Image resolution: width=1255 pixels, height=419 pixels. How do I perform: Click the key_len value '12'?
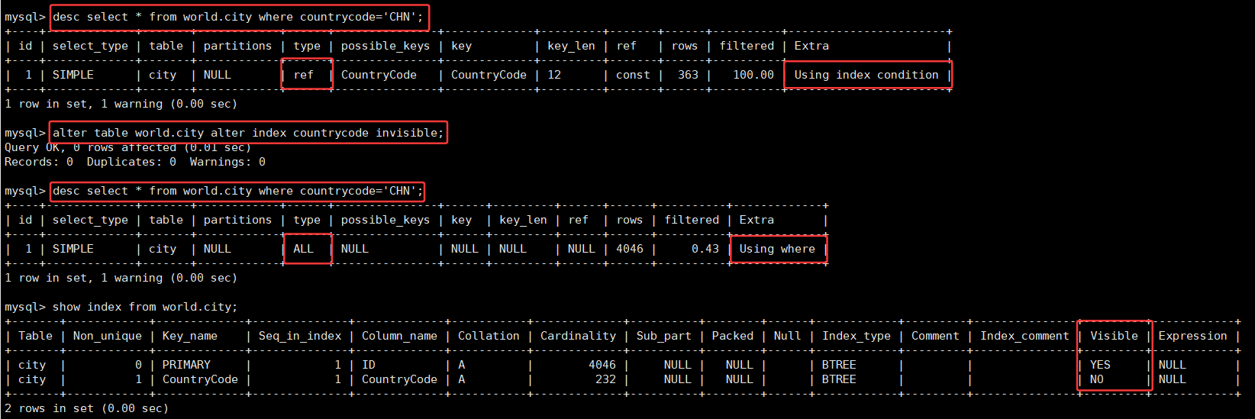click(x=554, y=75)
